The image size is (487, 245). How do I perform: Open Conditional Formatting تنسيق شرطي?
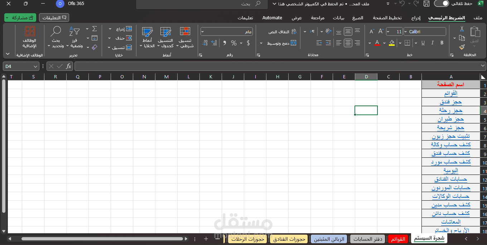click(185, 37)
